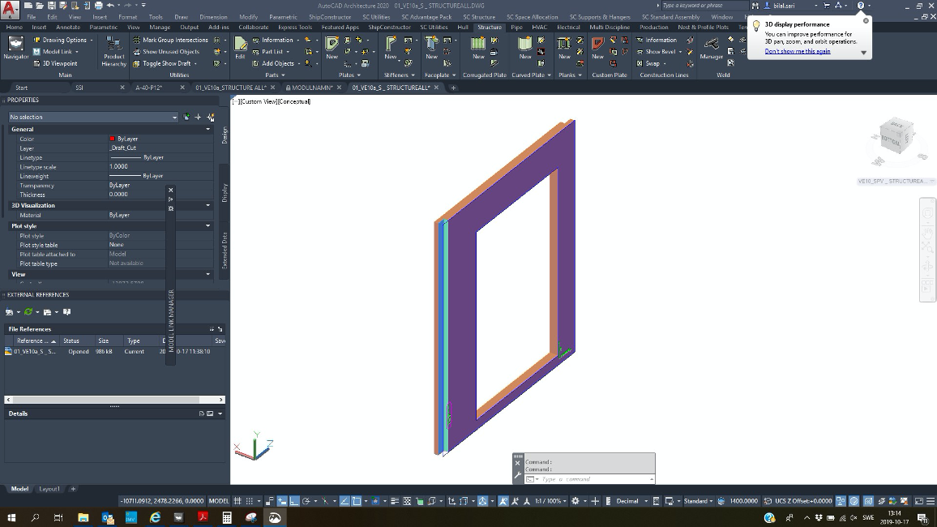Image resolution: width=937 pixels, height=527 pixels.
Task: Create a New plank
Action: point(564,48)
